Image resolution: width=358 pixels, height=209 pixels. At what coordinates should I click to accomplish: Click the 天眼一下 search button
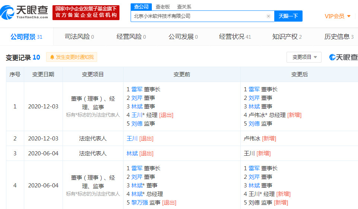288,16
